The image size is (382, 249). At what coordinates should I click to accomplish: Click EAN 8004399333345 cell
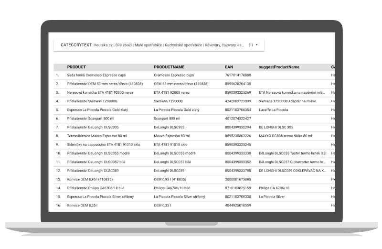[x=238, y=162]
